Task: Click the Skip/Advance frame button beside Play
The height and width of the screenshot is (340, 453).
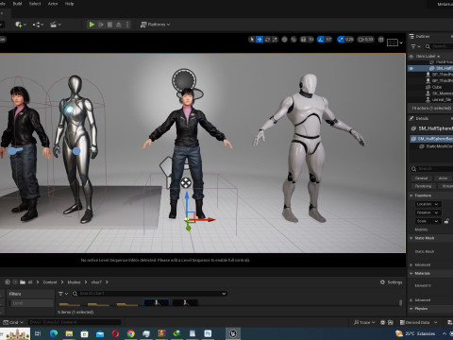Action: (101, 25)
